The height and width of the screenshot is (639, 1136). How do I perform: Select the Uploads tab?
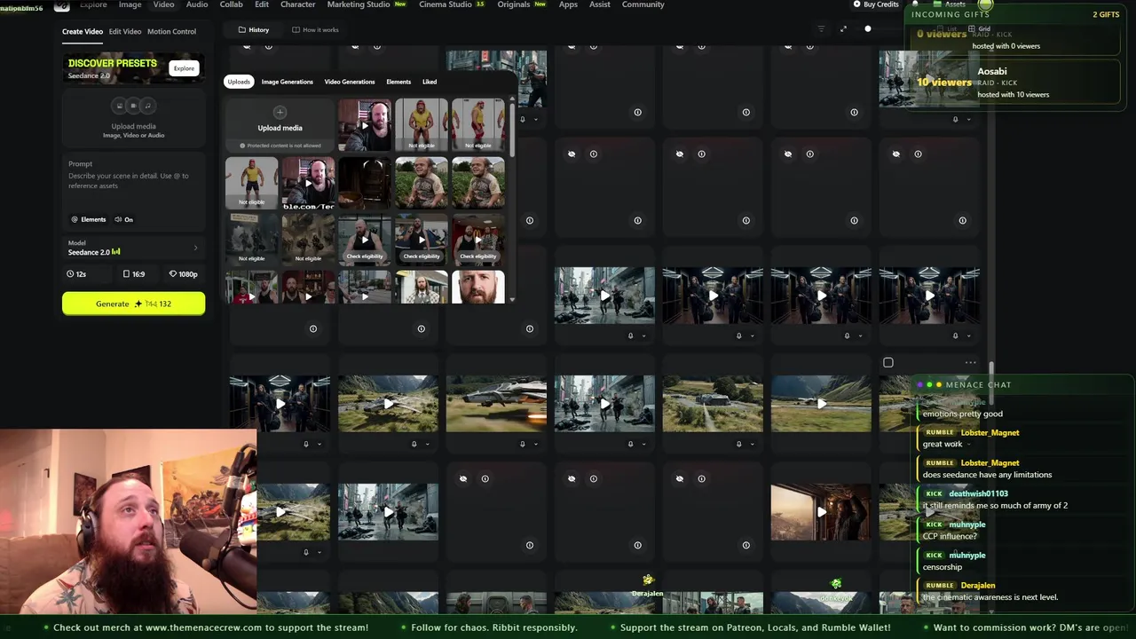point(239,82)
